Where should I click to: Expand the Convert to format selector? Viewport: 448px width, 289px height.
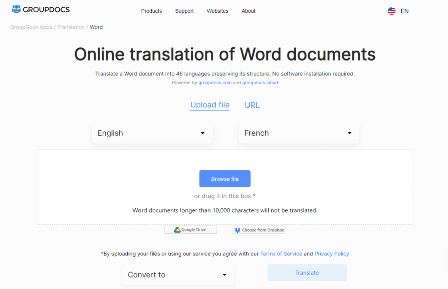tap(178, 275)
